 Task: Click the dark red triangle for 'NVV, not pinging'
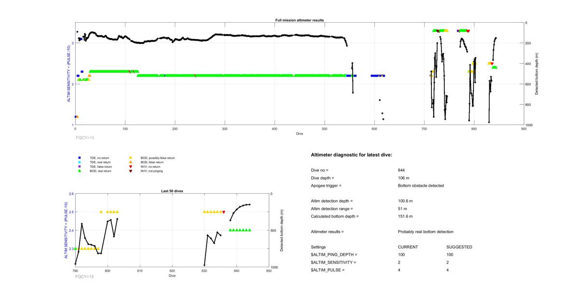tap(131, 171)
